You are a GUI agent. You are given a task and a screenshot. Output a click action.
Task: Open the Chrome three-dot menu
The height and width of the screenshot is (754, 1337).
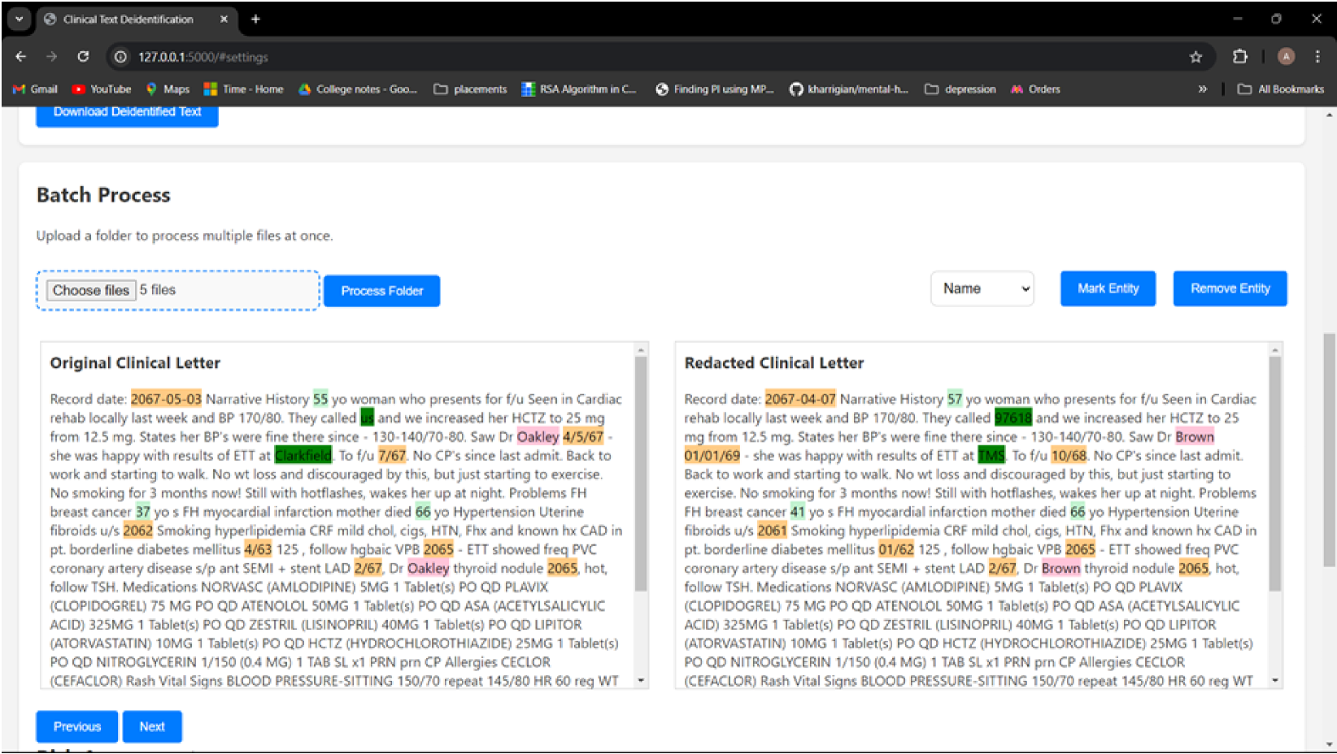[x=1317, y=56]
